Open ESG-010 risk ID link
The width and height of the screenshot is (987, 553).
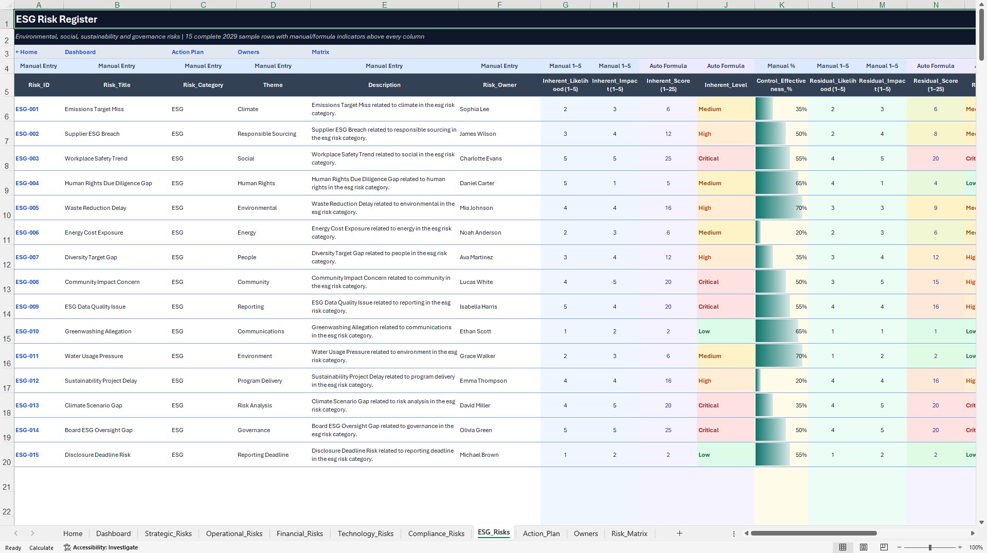click(27, 331)
